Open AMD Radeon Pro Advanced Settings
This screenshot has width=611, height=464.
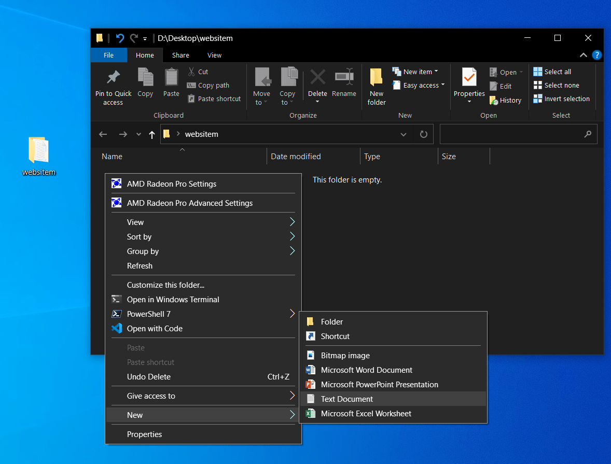203,203
